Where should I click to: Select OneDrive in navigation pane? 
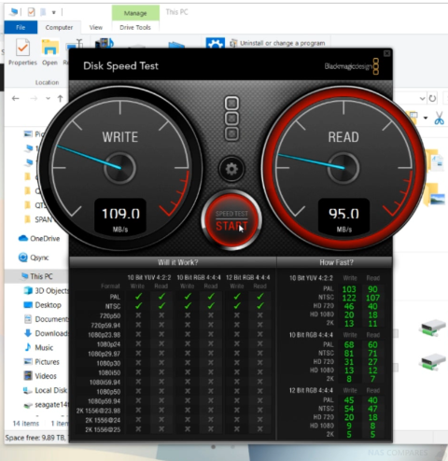pyautogui.click(x=39, y=239)
